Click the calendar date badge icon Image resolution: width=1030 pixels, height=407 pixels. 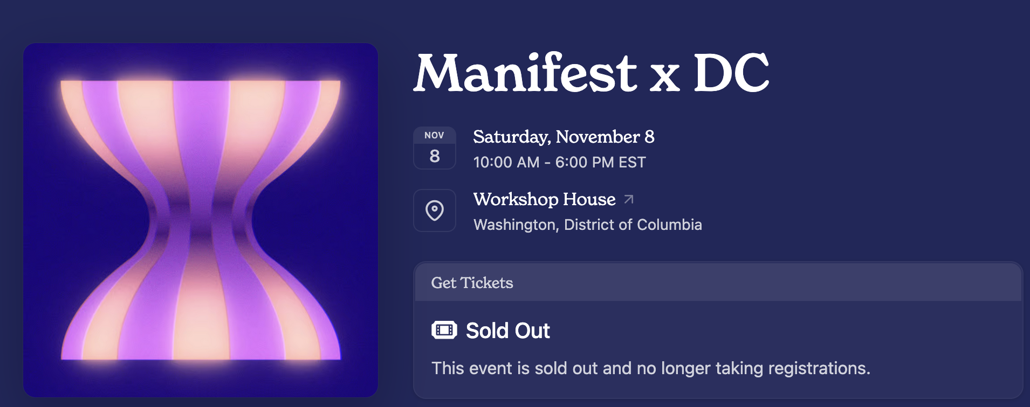pyautogui.click(x=434, y=148)
